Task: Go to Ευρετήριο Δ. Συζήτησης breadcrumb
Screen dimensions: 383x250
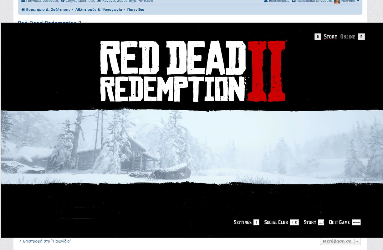Action: point(48,10)
